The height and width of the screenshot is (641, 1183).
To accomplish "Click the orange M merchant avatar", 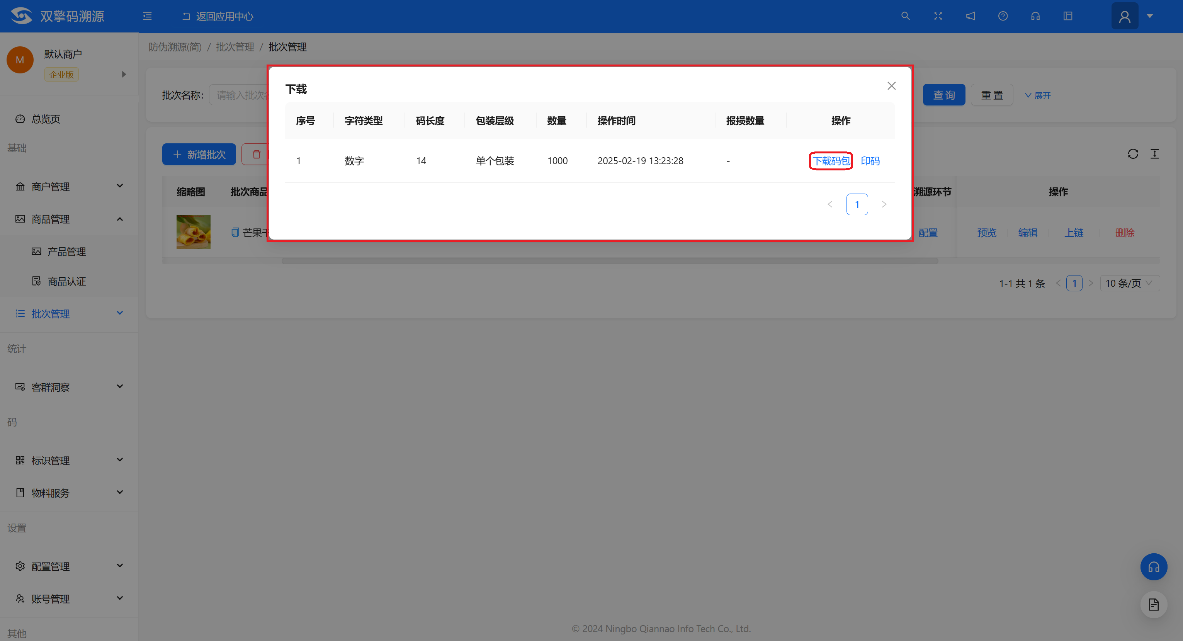I will [x=20, y=60].
